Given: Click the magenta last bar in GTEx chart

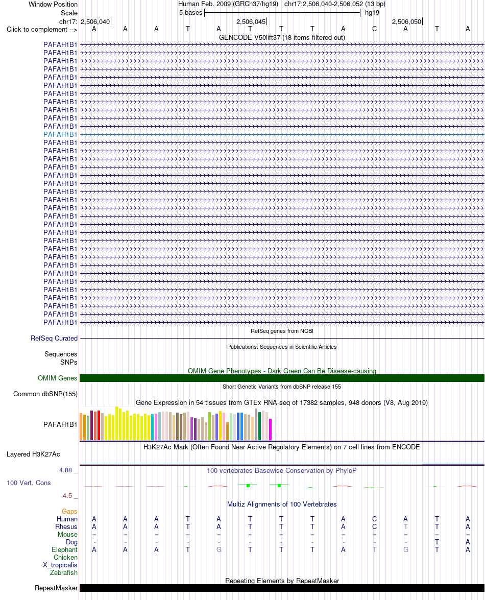Looking at the screenshot, I should [x=270, y=429].
